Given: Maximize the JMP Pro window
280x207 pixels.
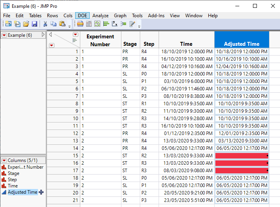Looking at the screenshot, I should [x=255, y=6].
